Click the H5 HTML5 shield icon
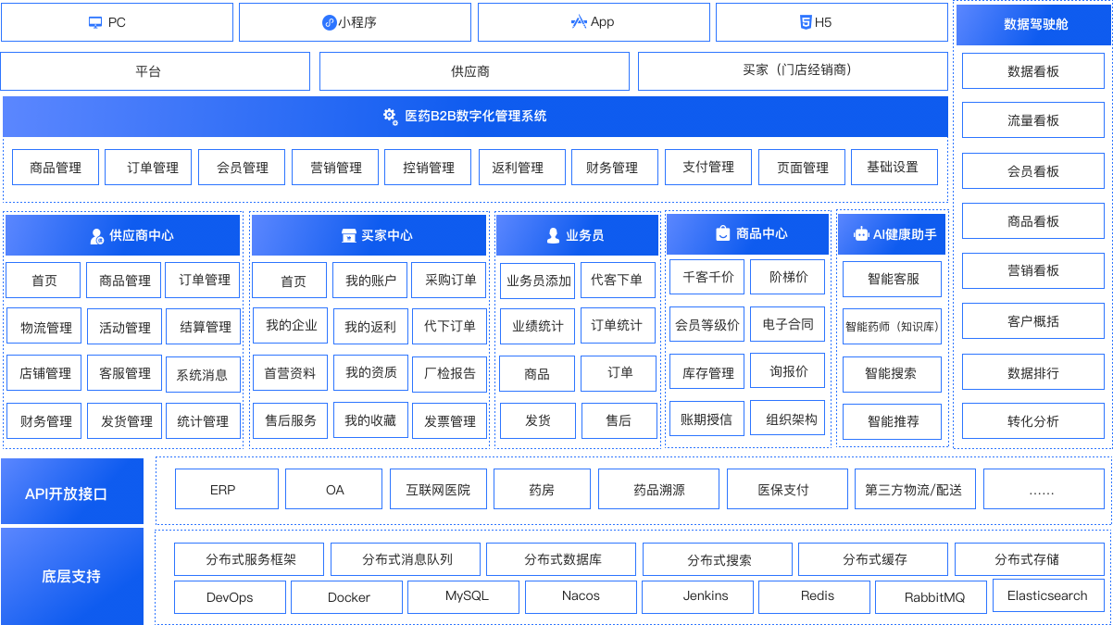 pyautogui.click(x=804, y=22)
